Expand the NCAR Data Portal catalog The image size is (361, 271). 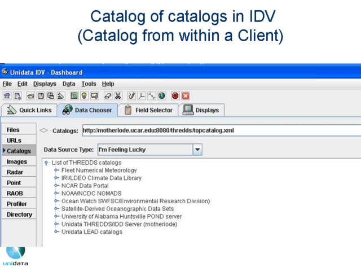56,186
